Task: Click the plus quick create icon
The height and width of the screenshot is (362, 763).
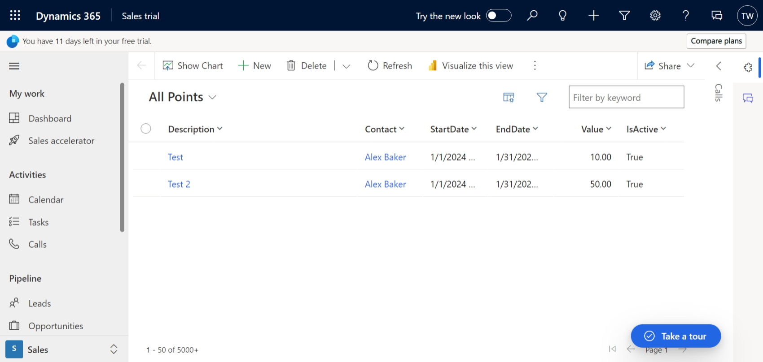Action: (593, 16)
